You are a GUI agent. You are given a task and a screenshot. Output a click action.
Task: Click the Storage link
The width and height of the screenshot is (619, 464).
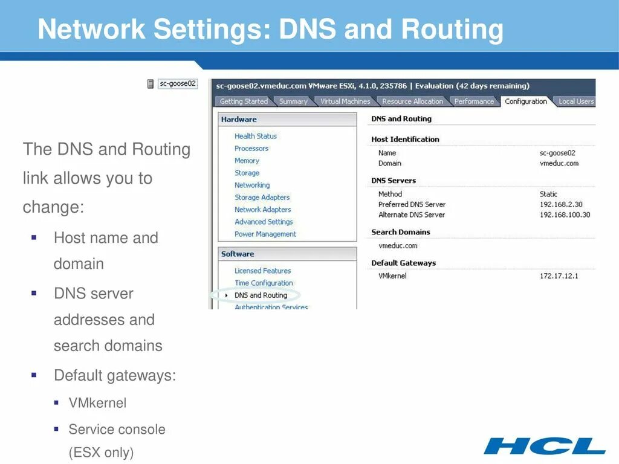(x=247, y=173)
